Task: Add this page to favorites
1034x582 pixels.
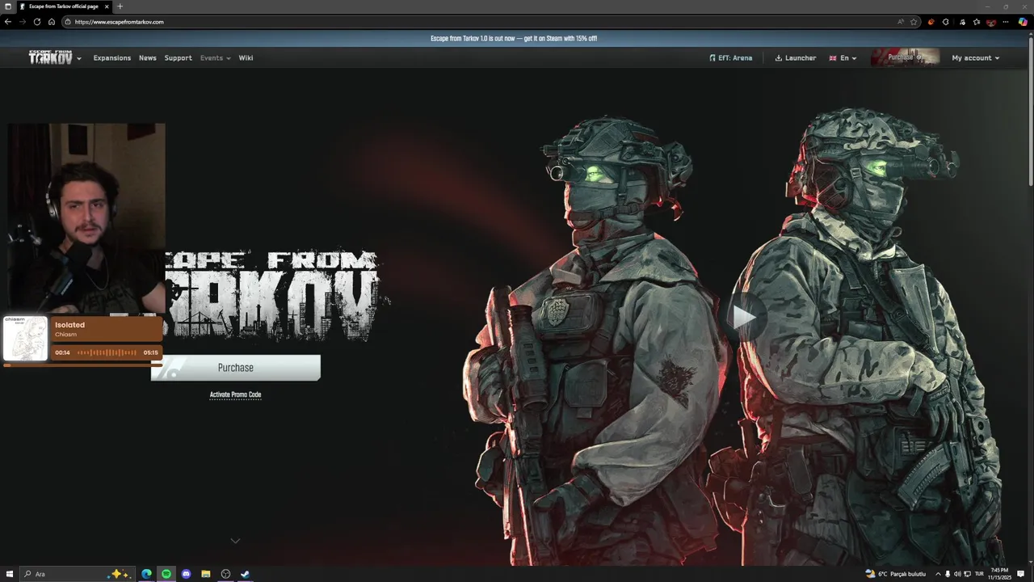Action: click(914, 22)
